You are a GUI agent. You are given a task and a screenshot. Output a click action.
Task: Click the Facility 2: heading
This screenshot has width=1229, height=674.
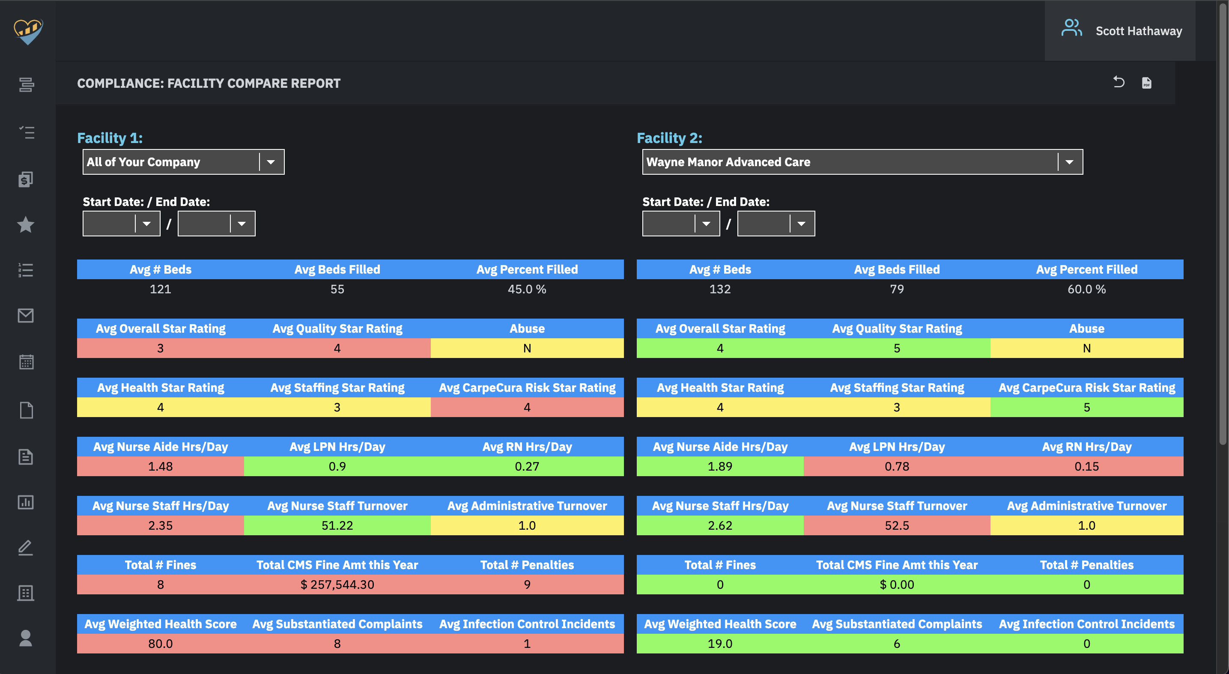[669, 138]
